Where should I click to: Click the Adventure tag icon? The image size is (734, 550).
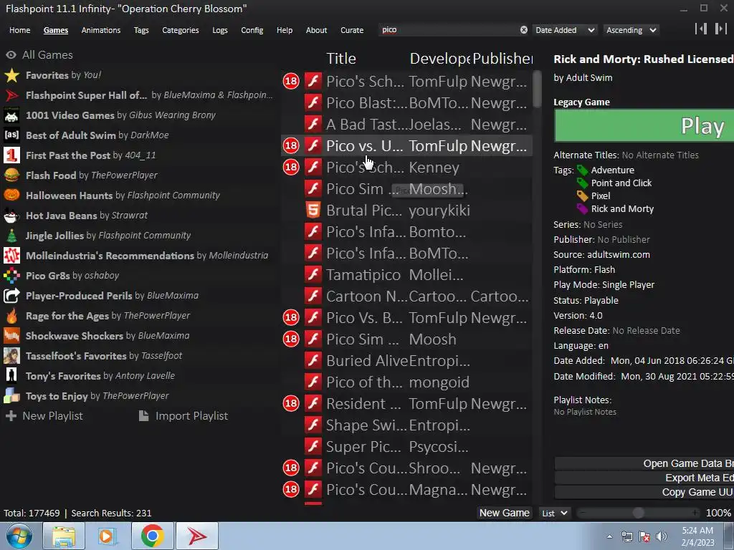tap(582, 170)
